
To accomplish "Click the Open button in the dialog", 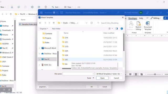I will tap(102, 78).
